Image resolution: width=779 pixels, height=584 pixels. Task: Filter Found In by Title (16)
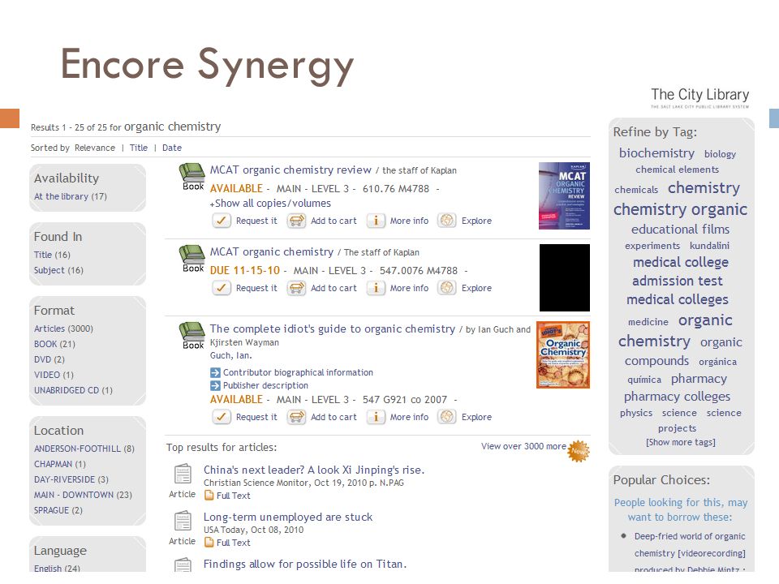[x=52, y=255]
